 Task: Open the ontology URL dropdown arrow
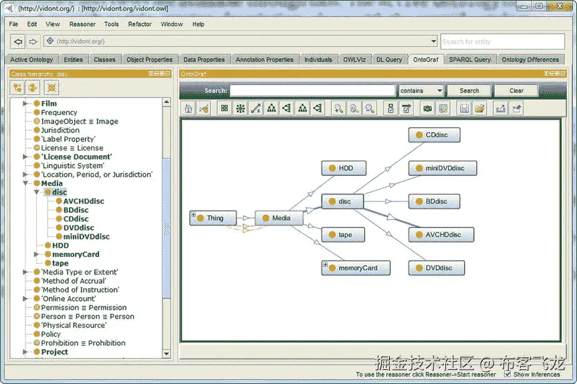click(x=433, y=41)
